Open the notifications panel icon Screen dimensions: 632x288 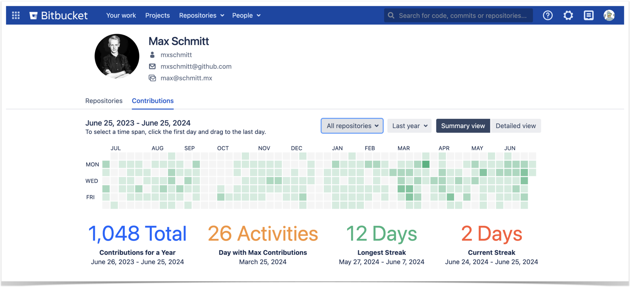point(588,15)
